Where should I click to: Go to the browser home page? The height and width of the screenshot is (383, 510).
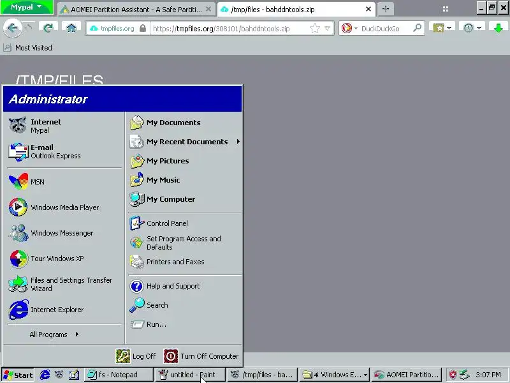71,28
